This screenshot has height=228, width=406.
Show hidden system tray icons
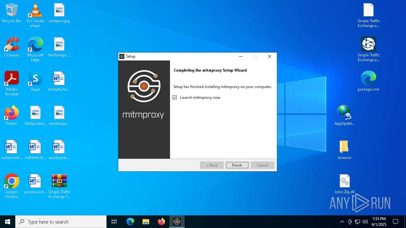[x=342, y=222]
